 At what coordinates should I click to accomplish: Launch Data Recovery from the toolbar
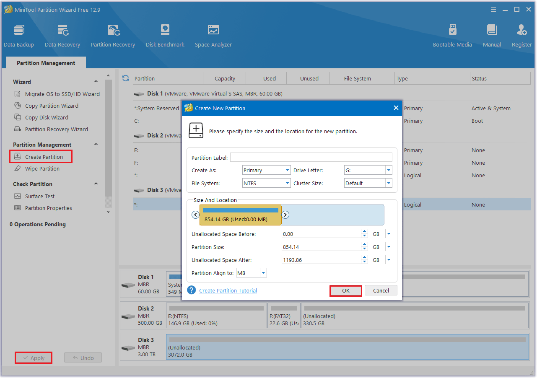click(62, 36)
